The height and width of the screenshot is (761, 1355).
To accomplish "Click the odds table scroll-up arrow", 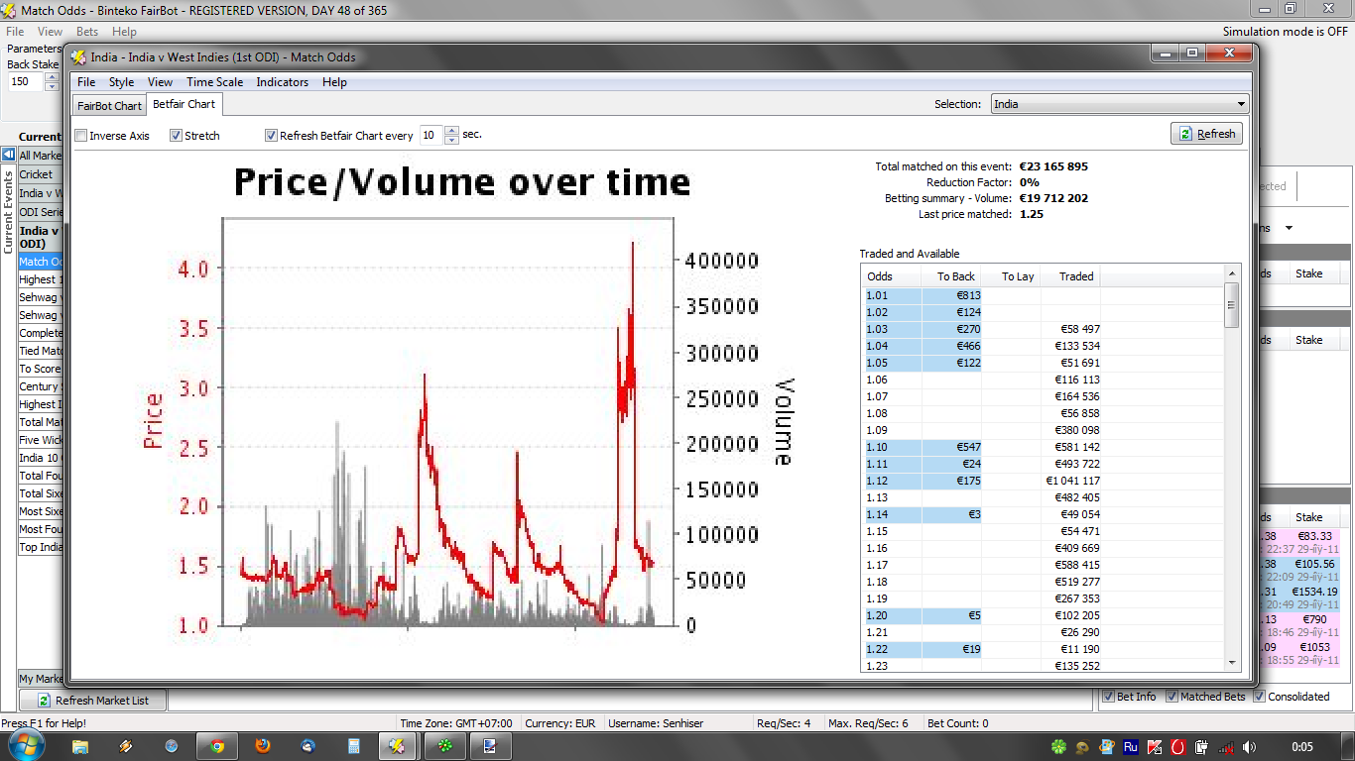I will (1232, 272).
